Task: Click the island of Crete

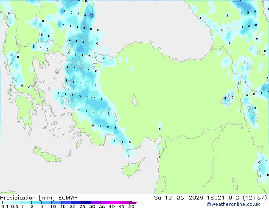Action: coord(47,155)
